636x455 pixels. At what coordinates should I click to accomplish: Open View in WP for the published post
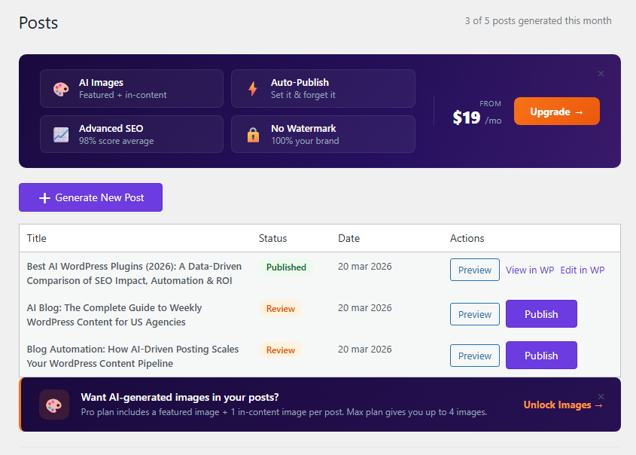click(x=530, y=269)
